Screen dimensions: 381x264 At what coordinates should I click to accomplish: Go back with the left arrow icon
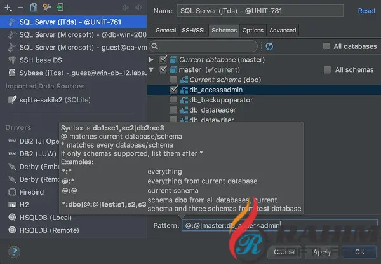point(125,8)
